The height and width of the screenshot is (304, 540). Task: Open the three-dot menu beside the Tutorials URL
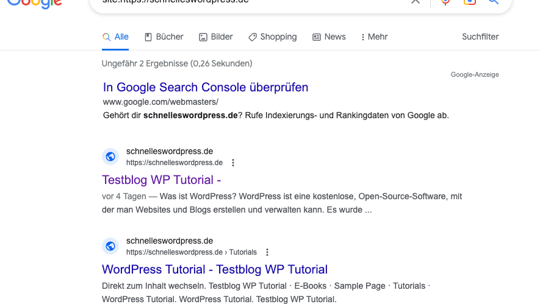(x=267, y=252)
